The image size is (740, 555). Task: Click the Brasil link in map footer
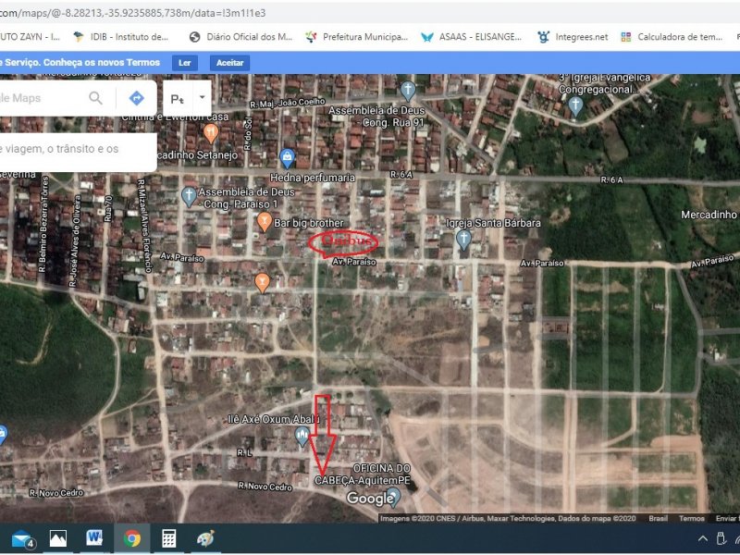tap(658, 518)
